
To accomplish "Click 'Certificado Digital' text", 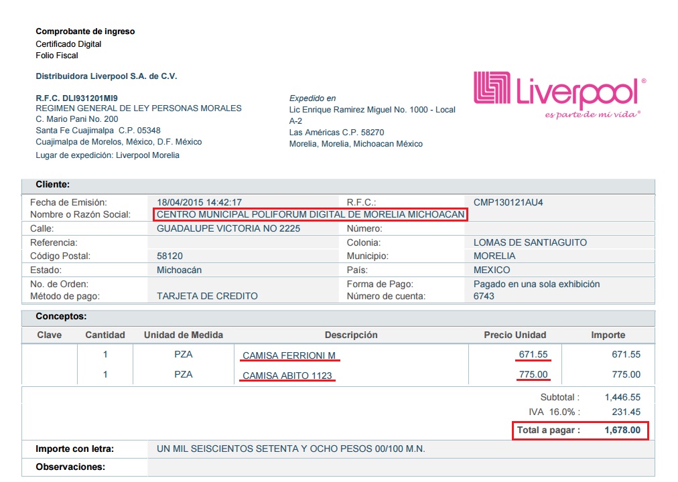I will (x=68, y=44).
